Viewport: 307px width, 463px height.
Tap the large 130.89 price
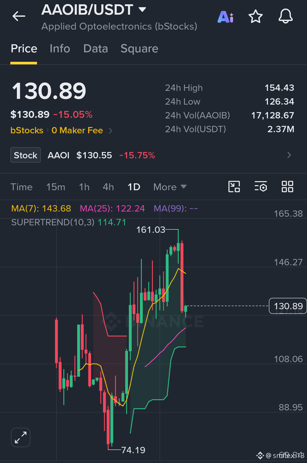(49, 91)
